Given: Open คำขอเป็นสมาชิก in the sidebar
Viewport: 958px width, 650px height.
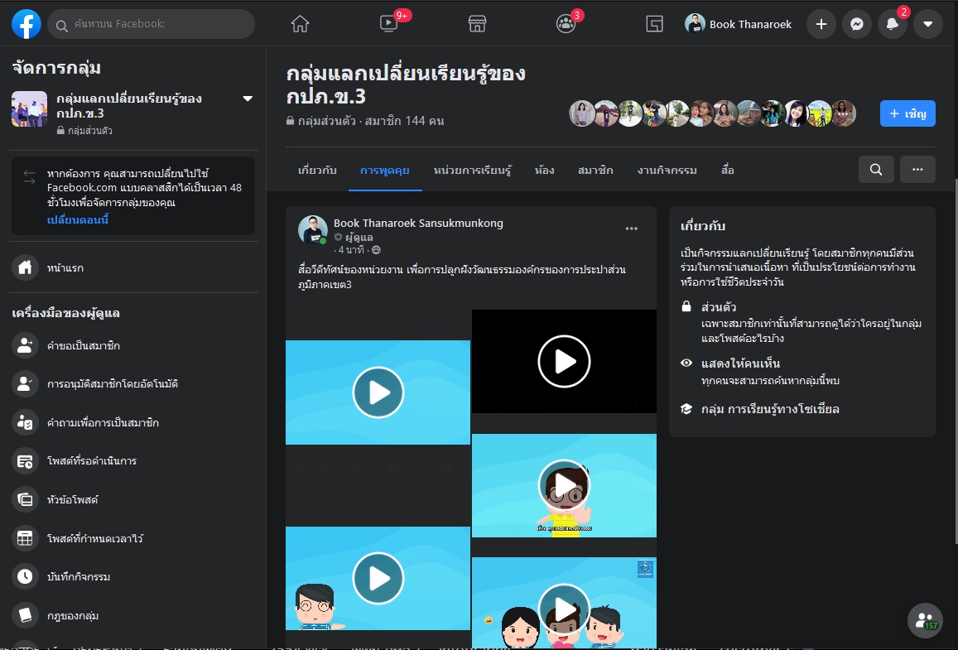Looking at the screenshot, I should pos(84,345).
